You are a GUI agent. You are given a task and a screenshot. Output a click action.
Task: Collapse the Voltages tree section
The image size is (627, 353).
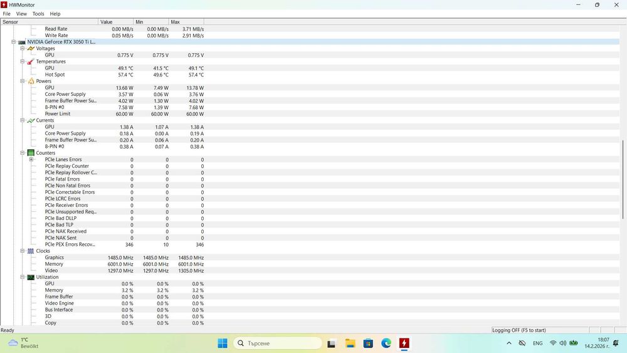click(x=23, y=48)
